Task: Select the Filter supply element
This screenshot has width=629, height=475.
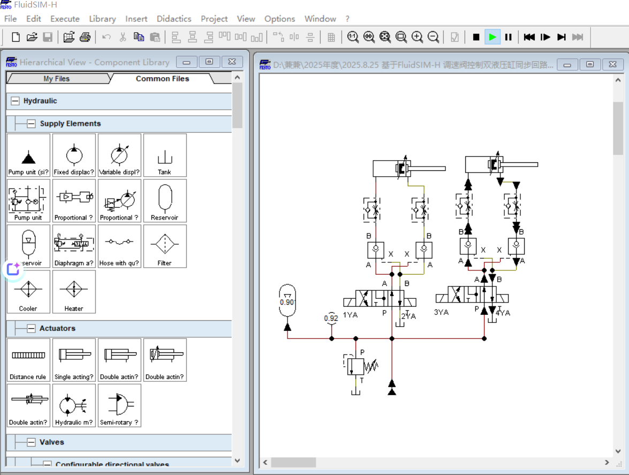Action: [164, 246]
